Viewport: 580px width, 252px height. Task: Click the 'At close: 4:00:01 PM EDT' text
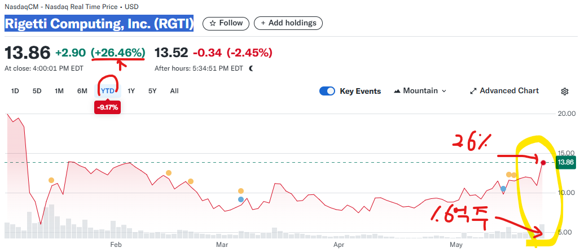click(x=44, y=68)
